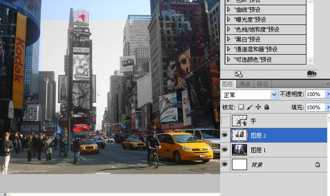Hide 图层 2 using its eye icon

point(225,136)
